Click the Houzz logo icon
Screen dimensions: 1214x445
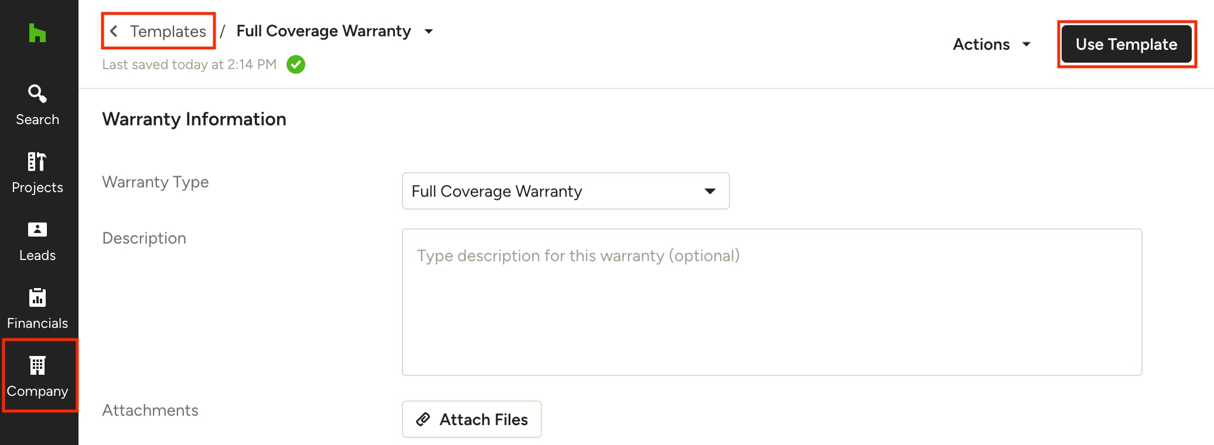coord(37,33)
